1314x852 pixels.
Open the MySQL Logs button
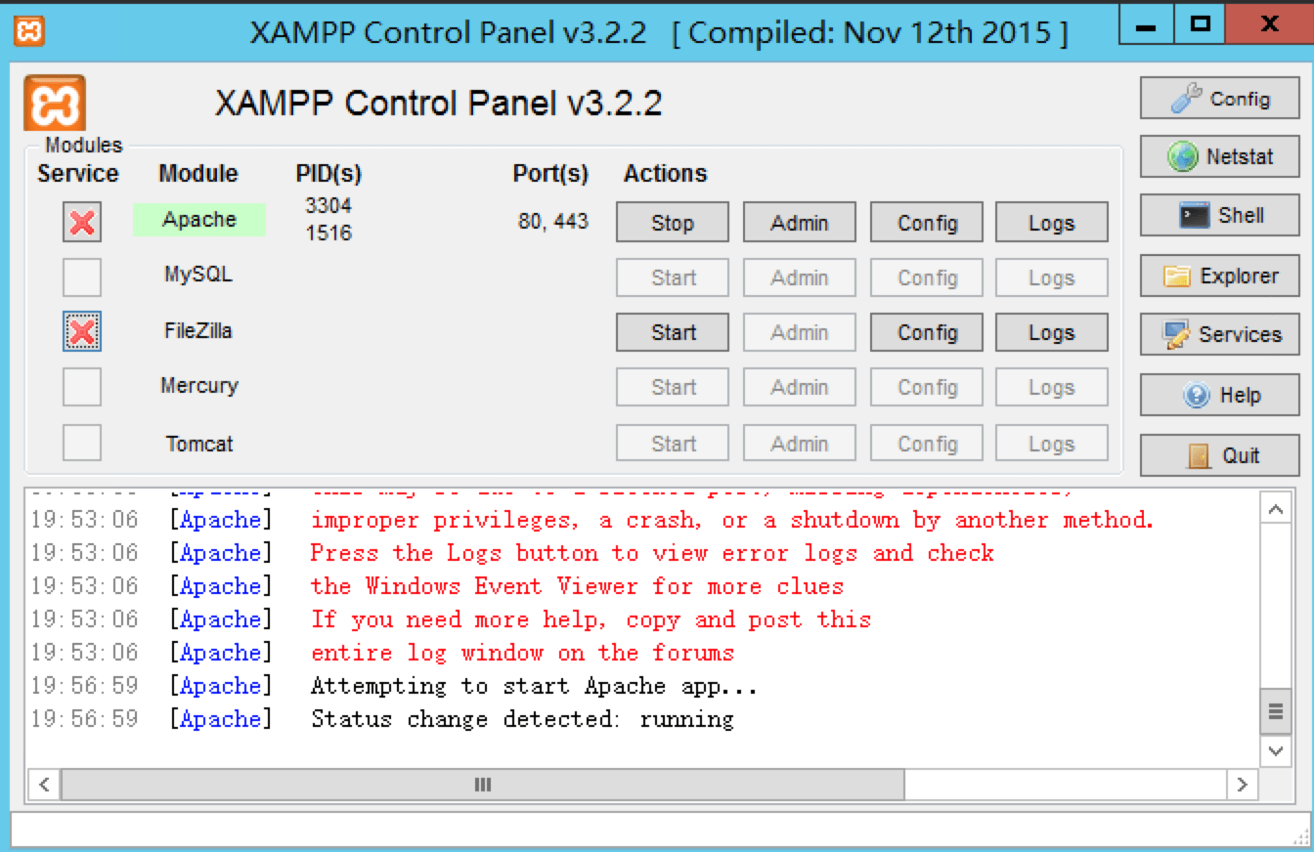tap(1051, 277)
